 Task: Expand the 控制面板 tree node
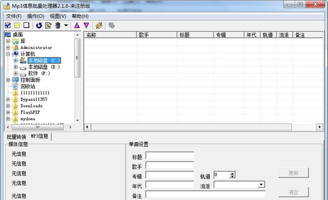8,80
